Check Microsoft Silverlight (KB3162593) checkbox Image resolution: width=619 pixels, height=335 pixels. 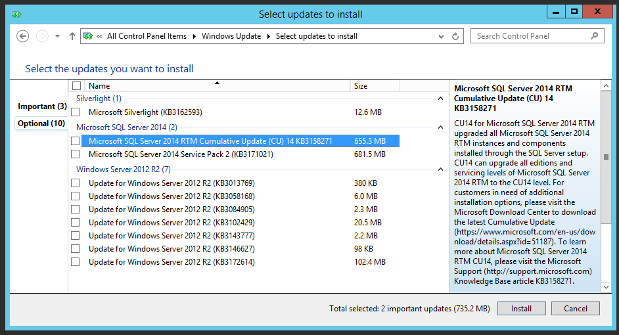[x=75, y=112]
